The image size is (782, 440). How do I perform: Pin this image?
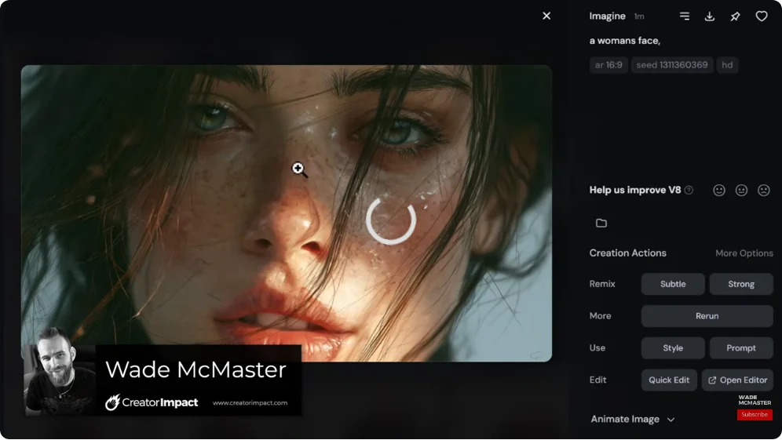pyautogui.click(x=735, y=16)
